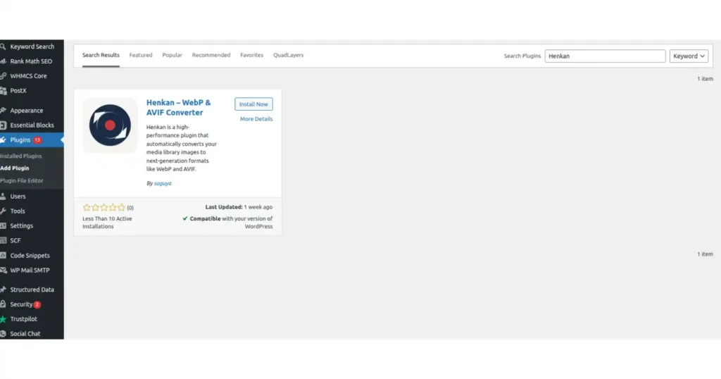
Task: Click the Security notification badge 2
Action: tap(37, 304)
